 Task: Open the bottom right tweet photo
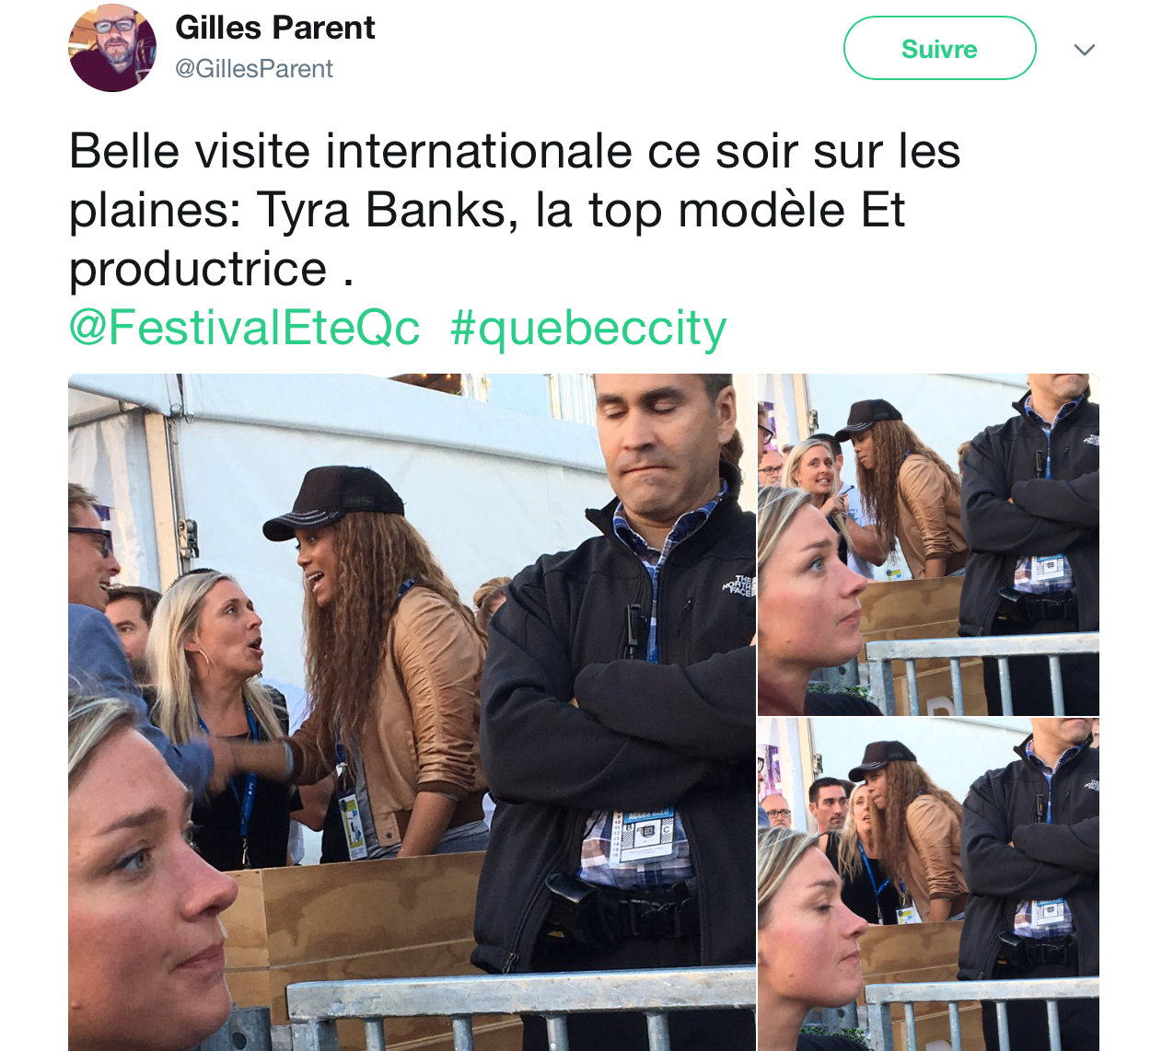tap(928, 884)
